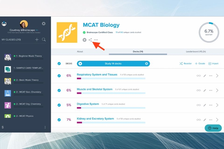The image size is (224, 149).
Task: Expand Kidney and Excretory System chevron
Action: (217, 120)
